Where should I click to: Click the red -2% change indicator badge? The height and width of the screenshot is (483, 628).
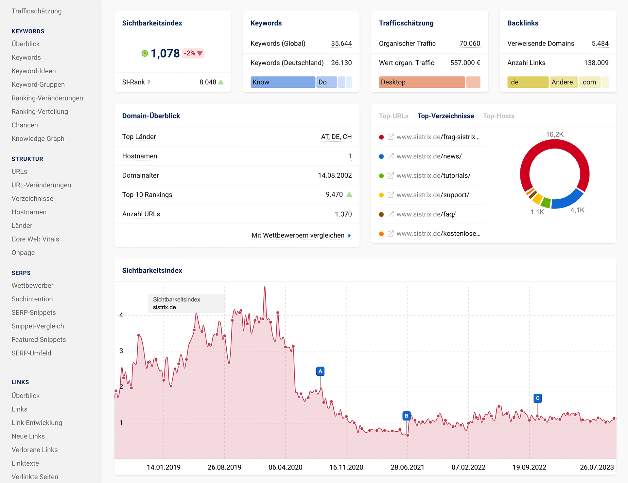tap(193, 53)
